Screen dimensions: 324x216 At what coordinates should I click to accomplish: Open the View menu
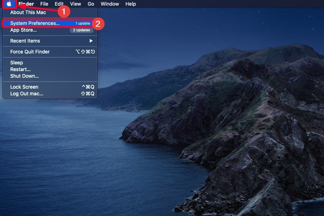(x=75, y=4)
